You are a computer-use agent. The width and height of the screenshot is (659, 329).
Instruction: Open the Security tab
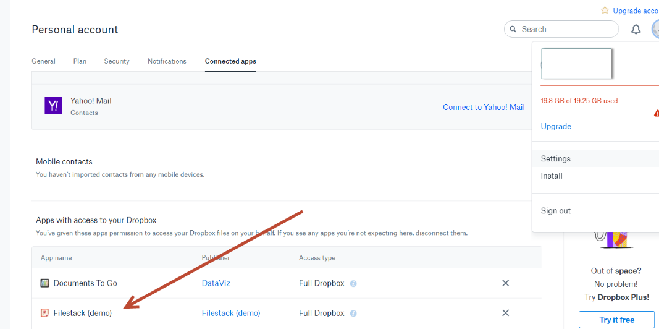117,61
